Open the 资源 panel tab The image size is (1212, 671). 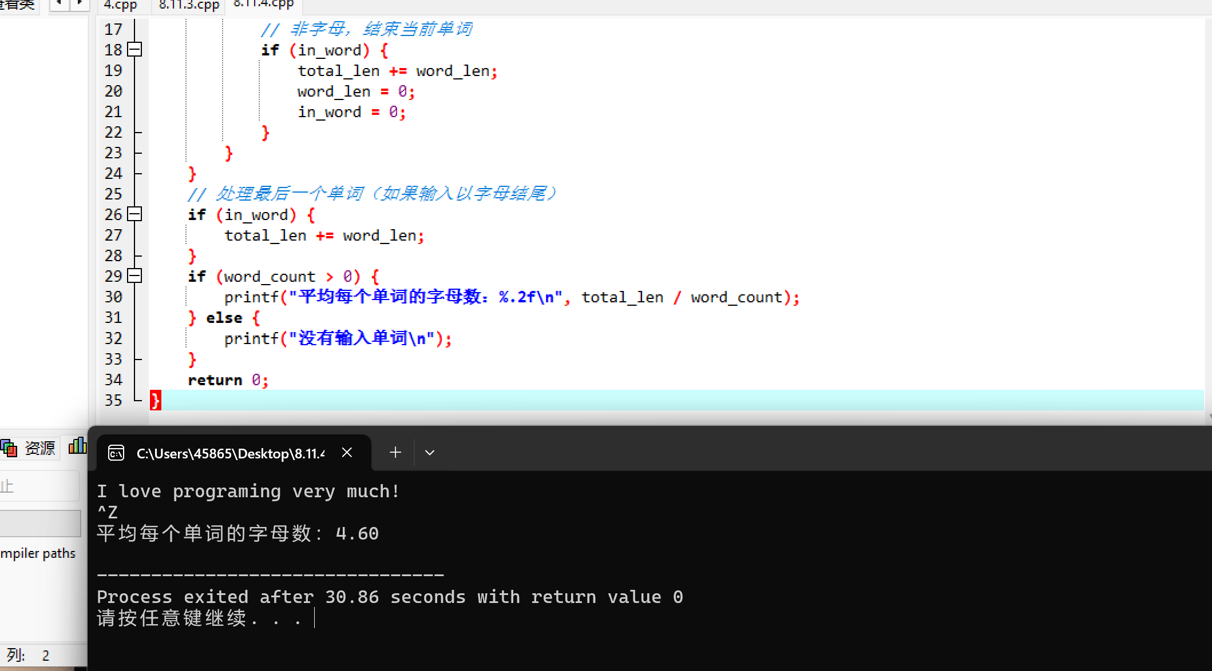[x=39, y=448]
